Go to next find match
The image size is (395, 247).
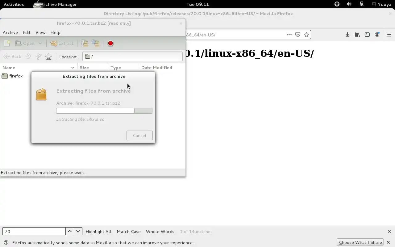click(78, 232)
